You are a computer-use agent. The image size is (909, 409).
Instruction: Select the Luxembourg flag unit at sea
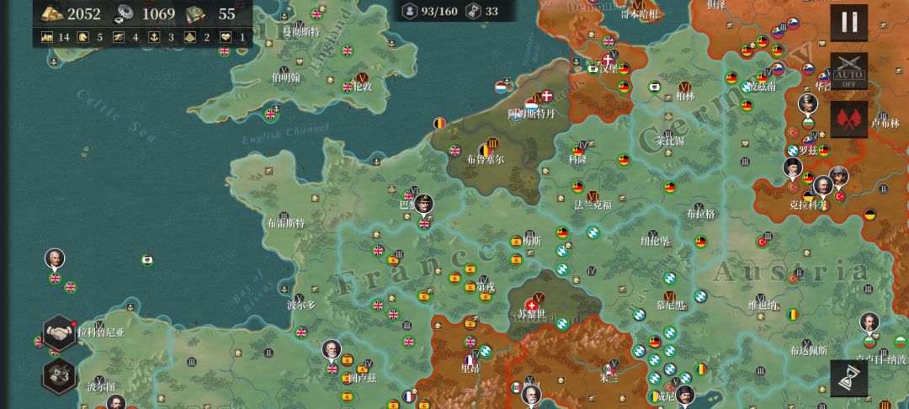coord(502,88)
